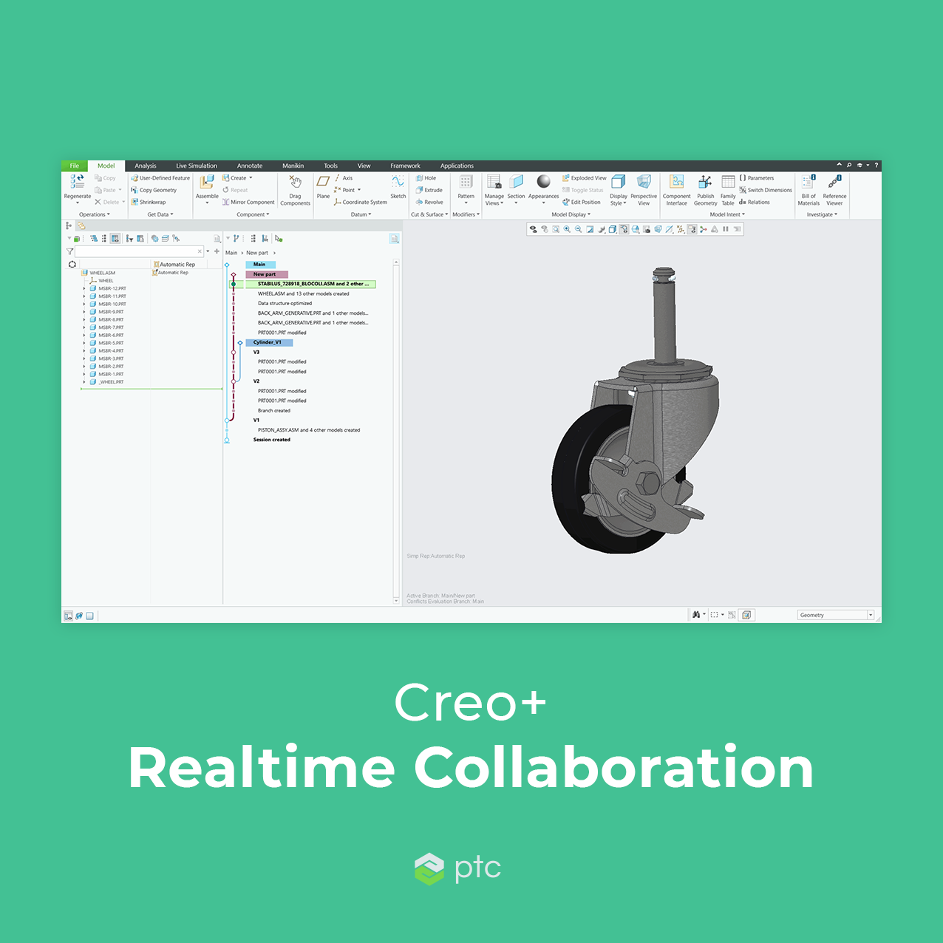The image size is (943, 943).
Task: Expand the MSBR-12.PRT tree node
Action: [84, 288]
